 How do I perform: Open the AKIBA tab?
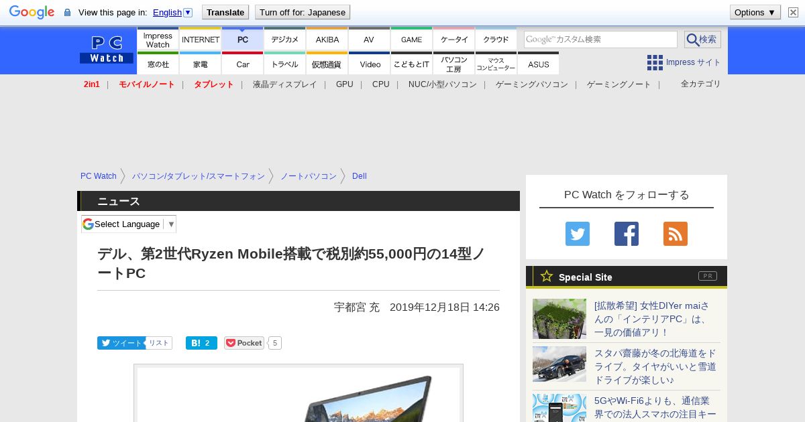coord(327,40)
